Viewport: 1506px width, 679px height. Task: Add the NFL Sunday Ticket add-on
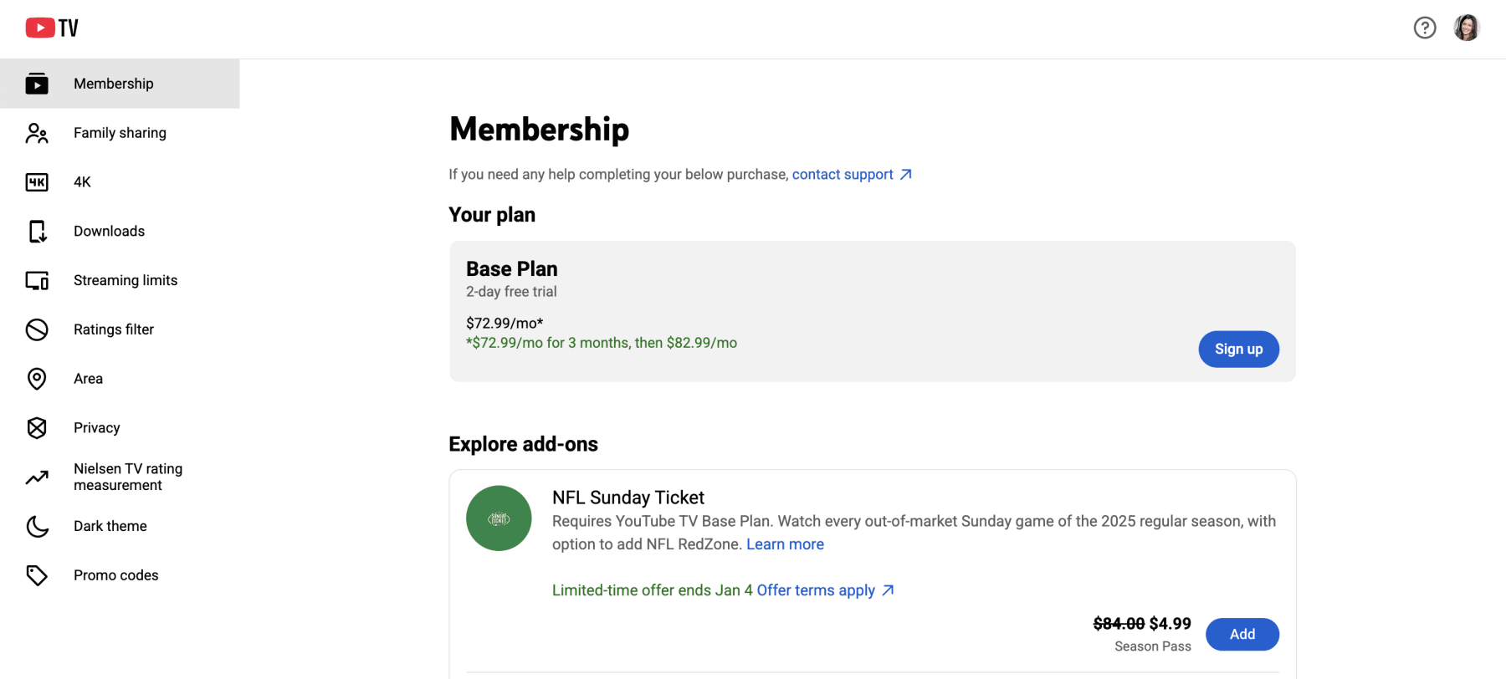coord(1242,634)
